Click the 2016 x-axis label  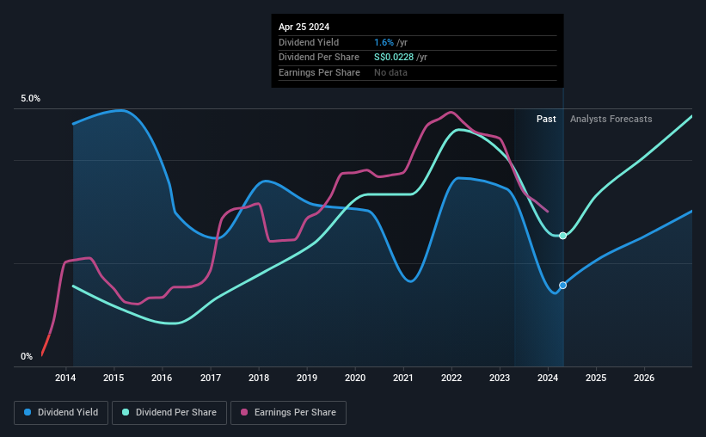162,378
